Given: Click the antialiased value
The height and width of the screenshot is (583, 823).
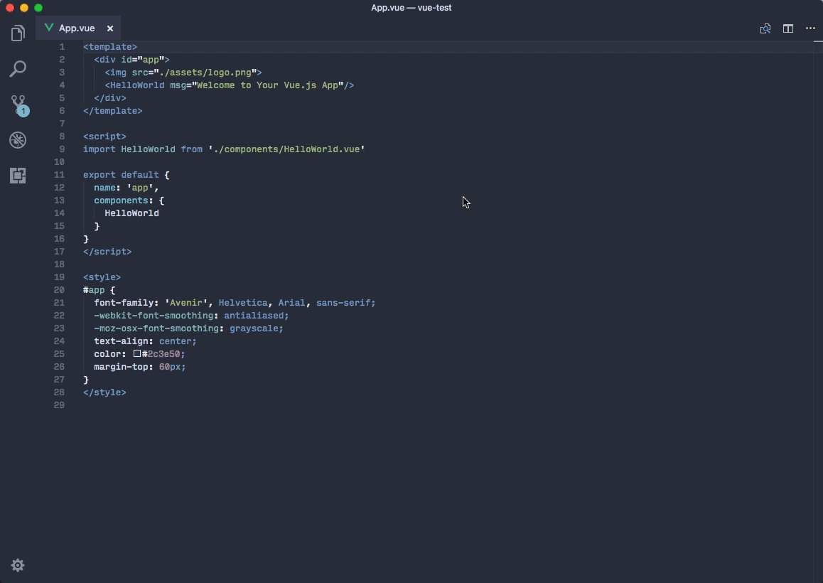Looking at the screenshot, I should point(254,316).
